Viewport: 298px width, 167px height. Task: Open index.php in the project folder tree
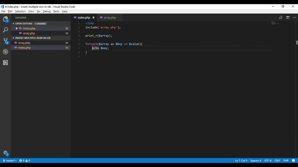click(41, 48)
